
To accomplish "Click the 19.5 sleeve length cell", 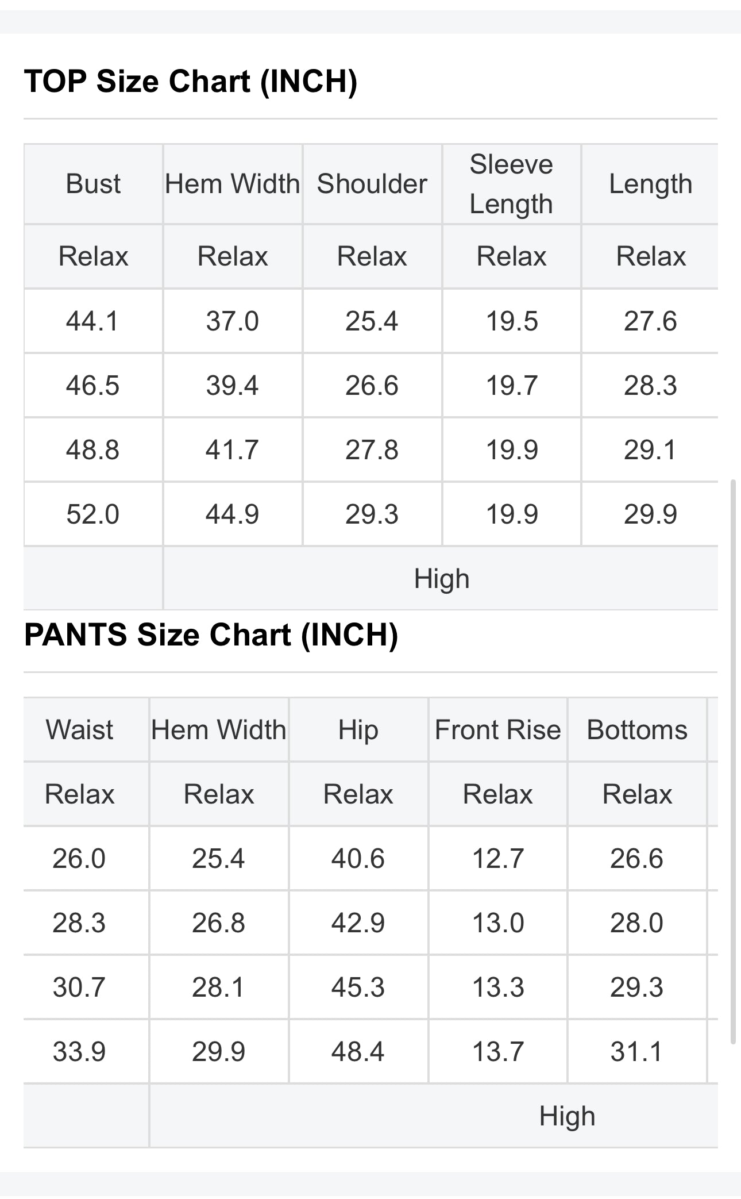I will click(x=511, y=321).
